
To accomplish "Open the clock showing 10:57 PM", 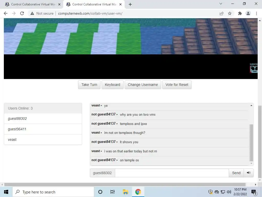I will tap(240, 192).
